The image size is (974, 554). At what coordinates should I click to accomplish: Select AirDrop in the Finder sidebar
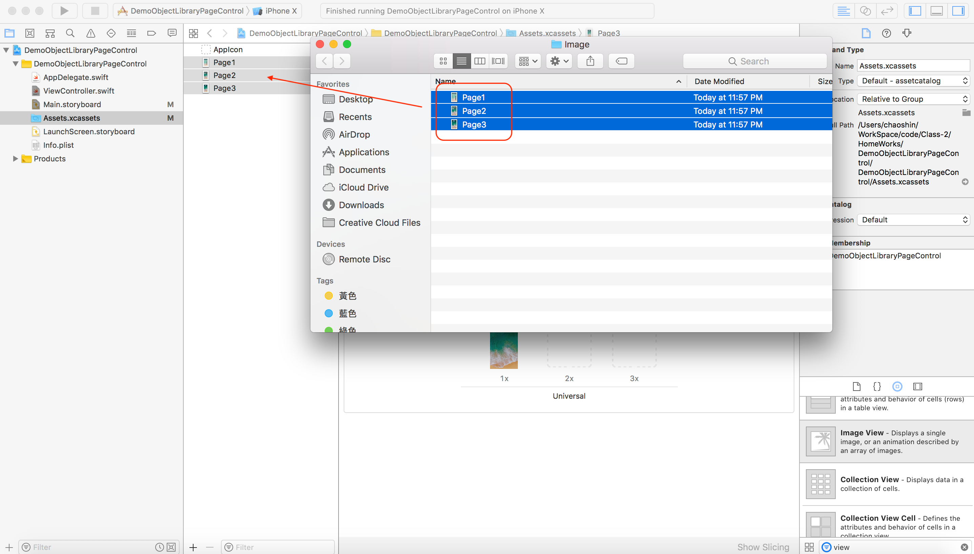click(x=354, y=134)
